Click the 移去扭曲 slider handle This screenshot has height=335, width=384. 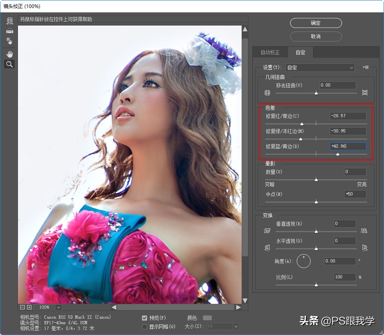316,93
